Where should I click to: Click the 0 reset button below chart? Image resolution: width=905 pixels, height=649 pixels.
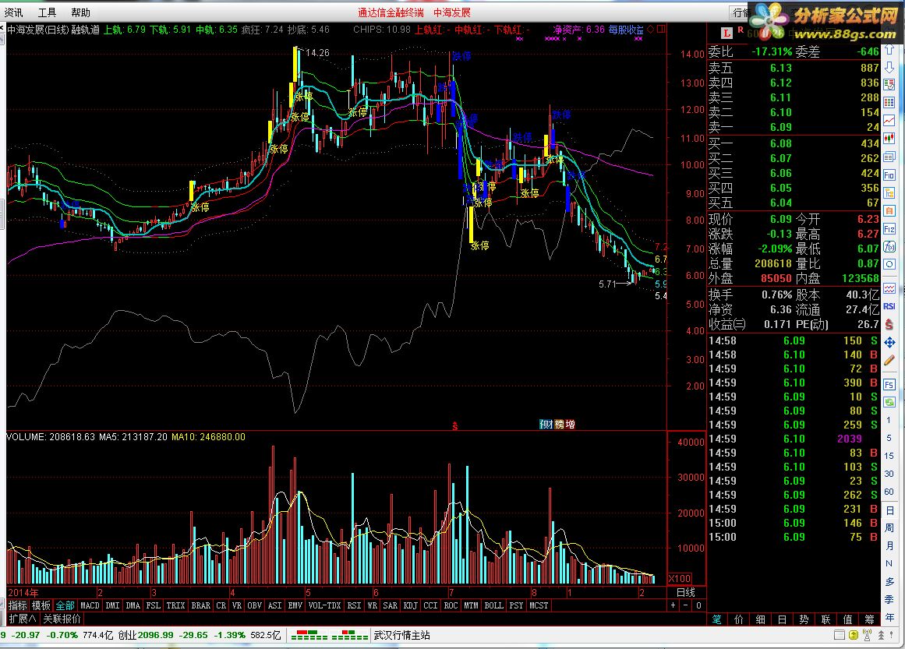(x=698, y=605)
